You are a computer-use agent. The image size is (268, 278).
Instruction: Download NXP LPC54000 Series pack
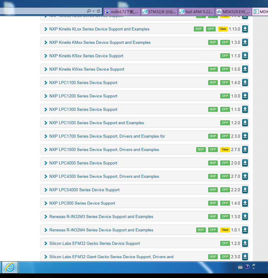coord(245,189)
